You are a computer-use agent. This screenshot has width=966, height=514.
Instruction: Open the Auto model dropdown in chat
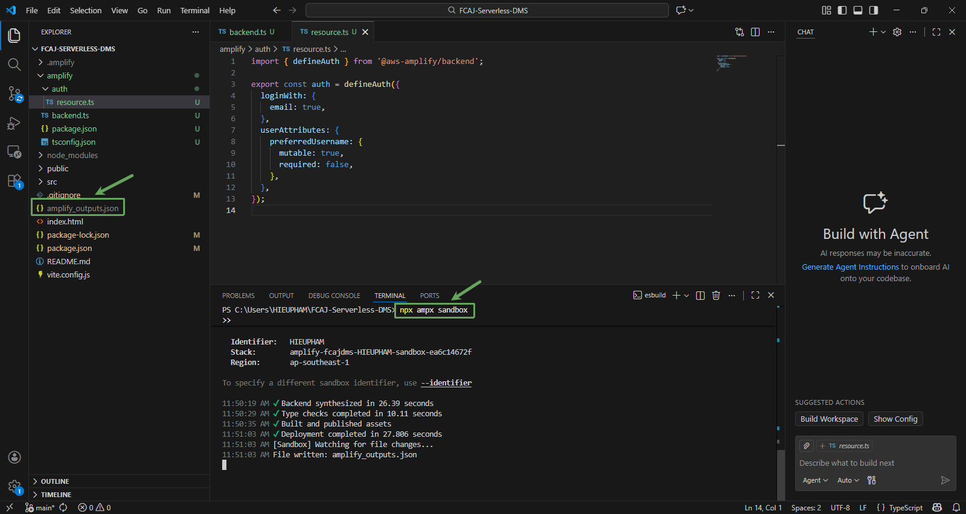click(848, 480)
